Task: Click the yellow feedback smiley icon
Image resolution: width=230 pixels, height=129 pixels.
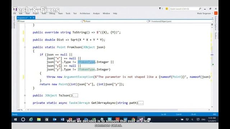Action: pyautogui.click(x=167, y=9)
